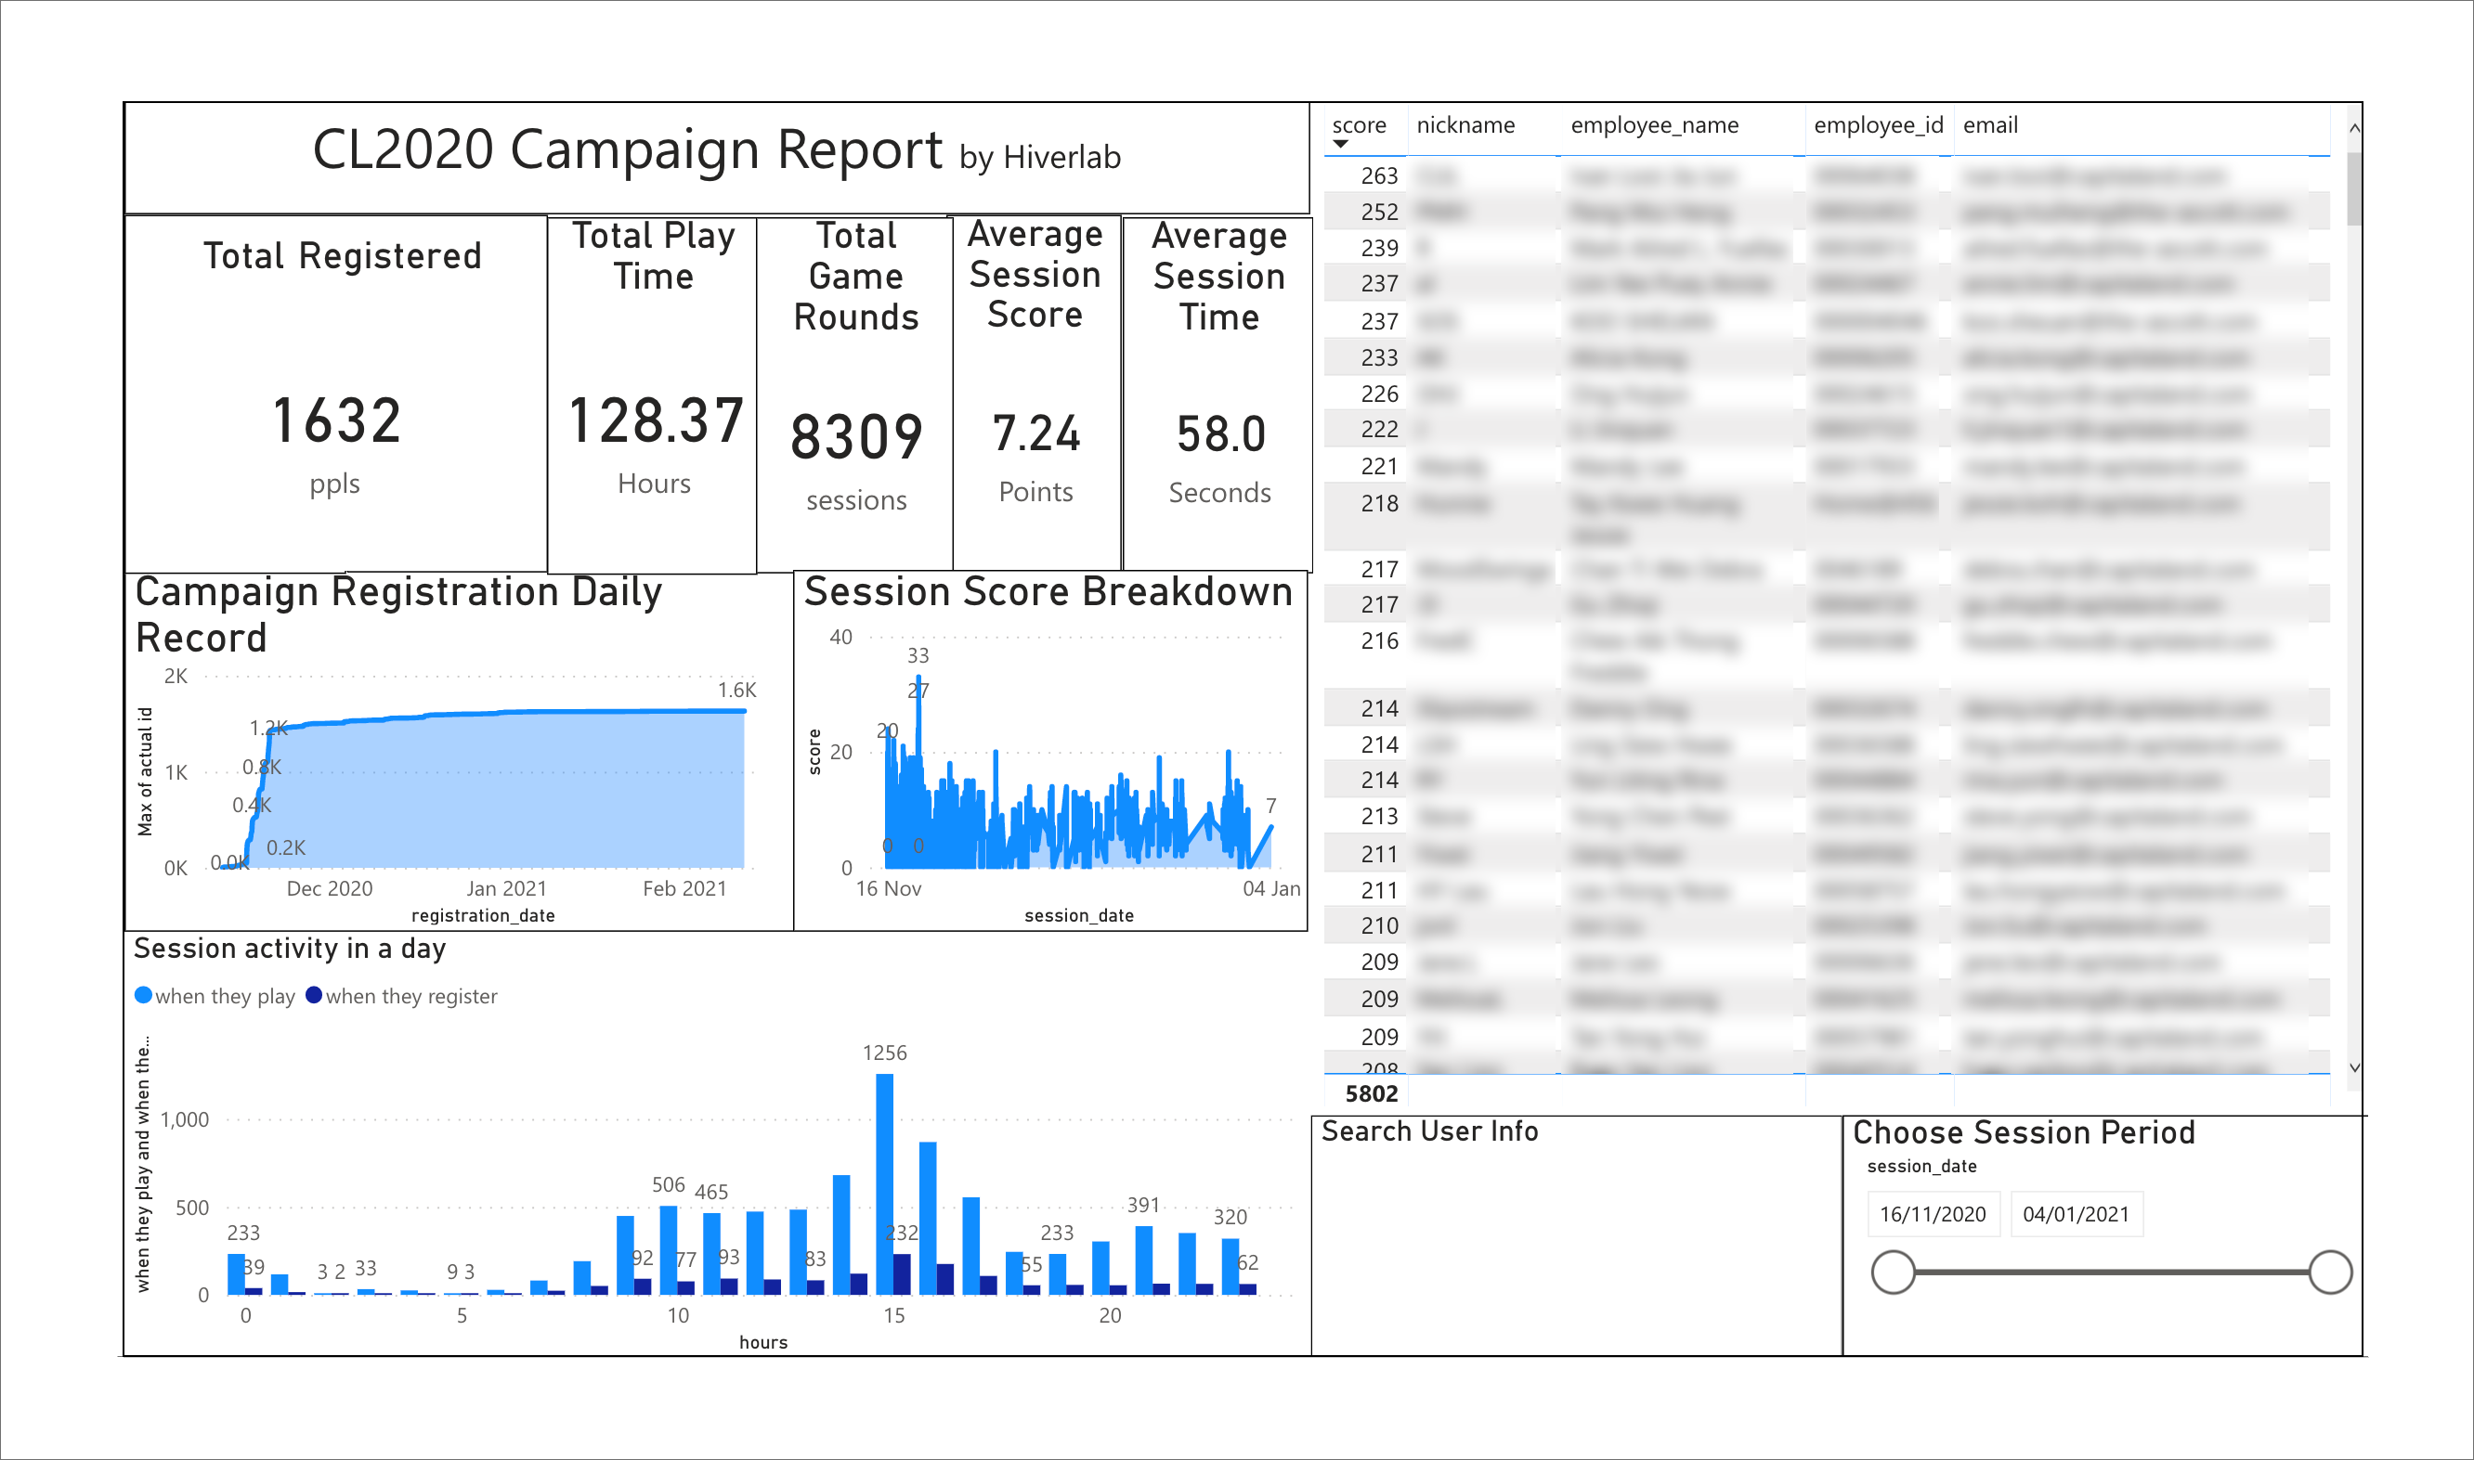Sort table by employee_name column header
The image size is (2474, 1460).
pos(1653,125)
